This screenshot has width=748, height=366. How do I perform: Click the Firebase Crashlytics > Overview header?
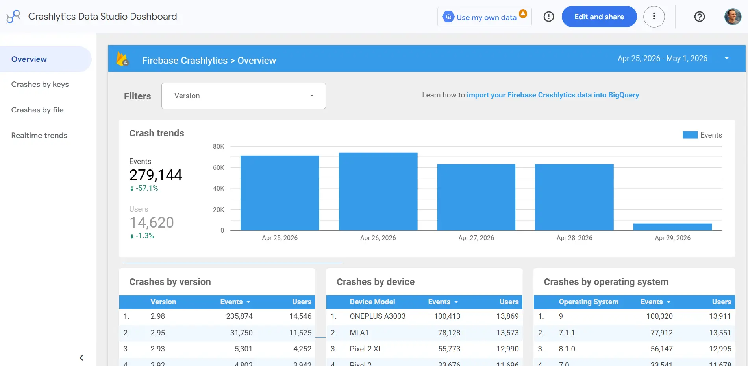[x=209, y=61]
